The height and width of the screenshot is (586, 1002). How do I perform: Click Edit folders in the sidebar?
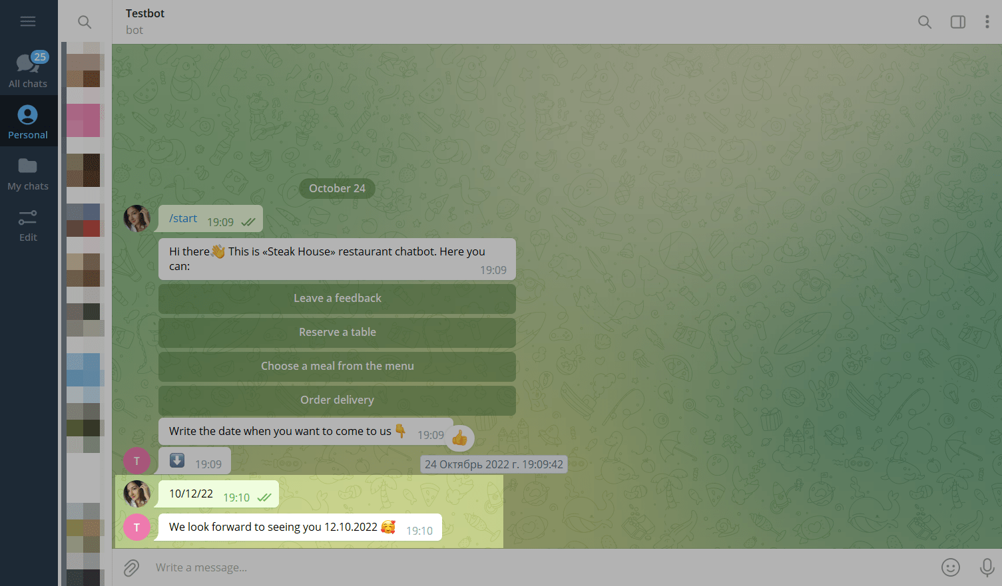[x=28, y=225]
